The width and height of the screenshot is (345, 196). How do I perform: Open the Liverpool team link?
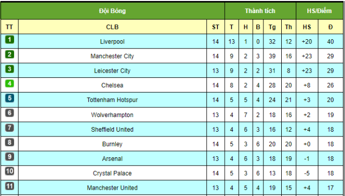point(112,42)
